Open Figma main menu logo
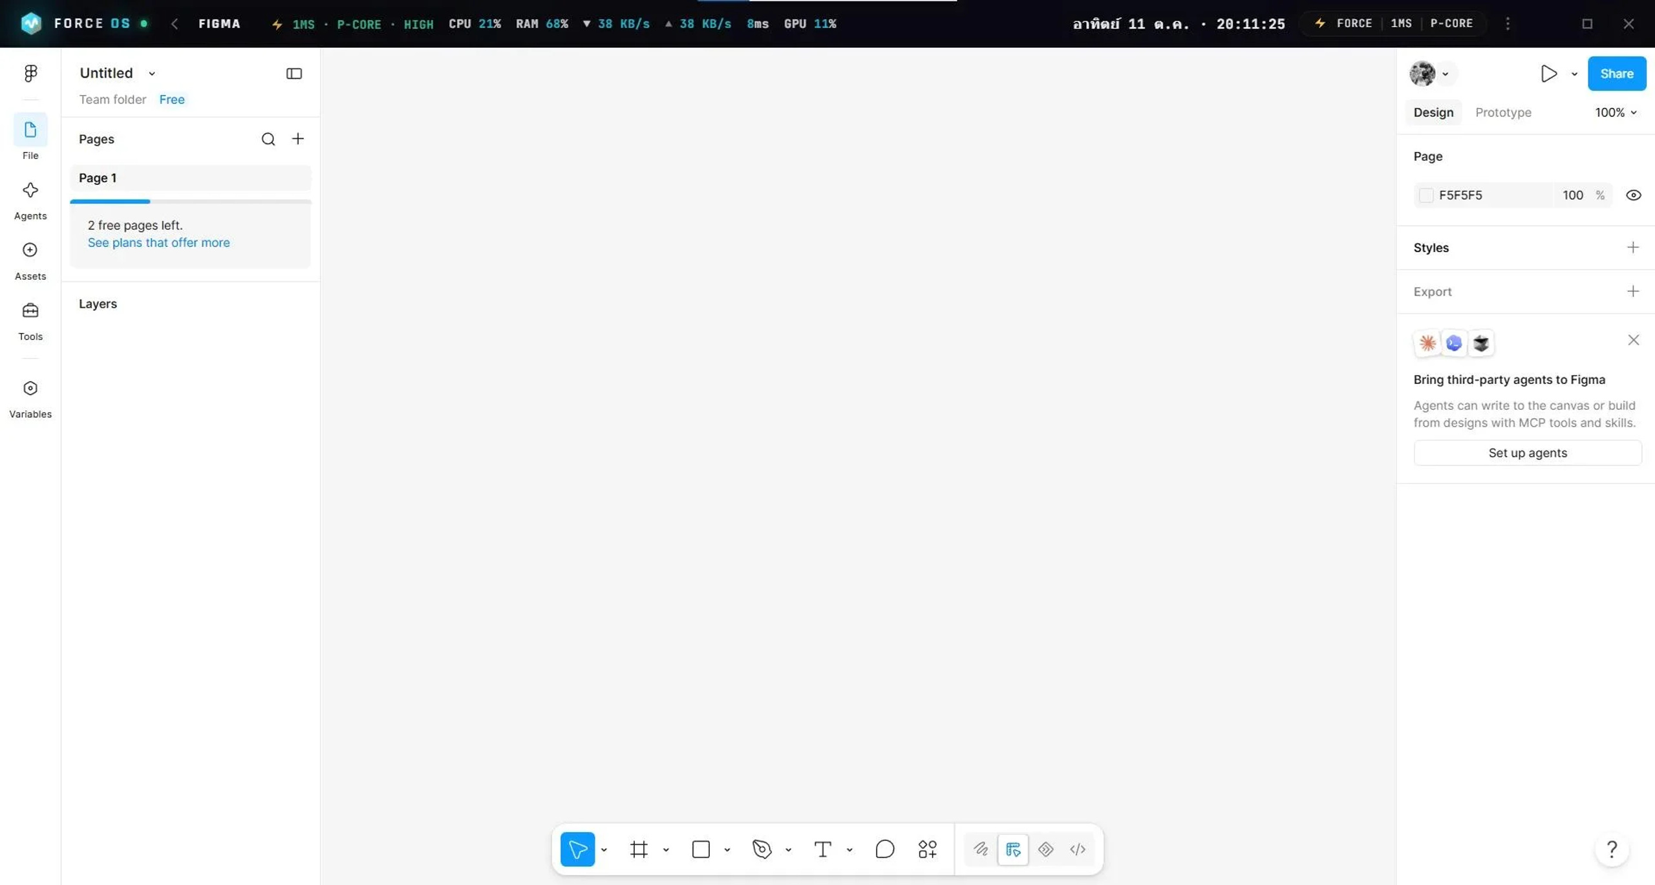Viewport: 1655px width, 885px height. click(30, 73)
